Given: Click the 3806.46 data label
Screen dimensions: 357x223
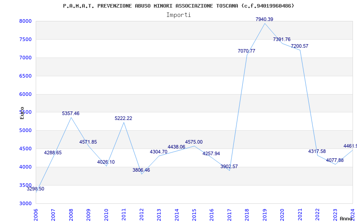Looking at the screenshot, I should [x=141, y=170].
